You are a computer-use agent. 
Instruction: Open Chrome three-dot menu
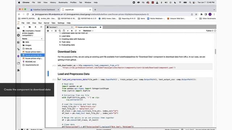click(x=214, y=14)
